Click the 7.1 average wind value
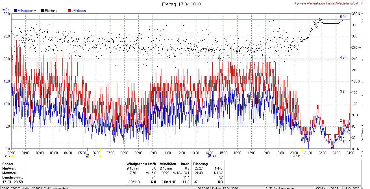 pos(154,177)
